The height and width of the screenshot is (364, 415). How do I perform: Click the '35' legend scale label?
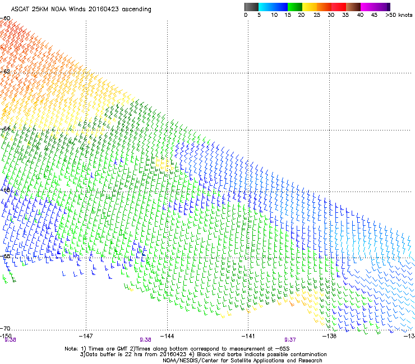345,15
